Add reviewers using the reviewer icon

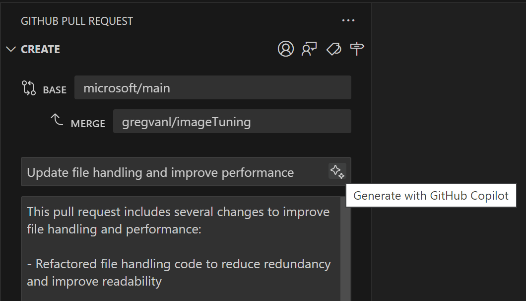coord(309,49)
